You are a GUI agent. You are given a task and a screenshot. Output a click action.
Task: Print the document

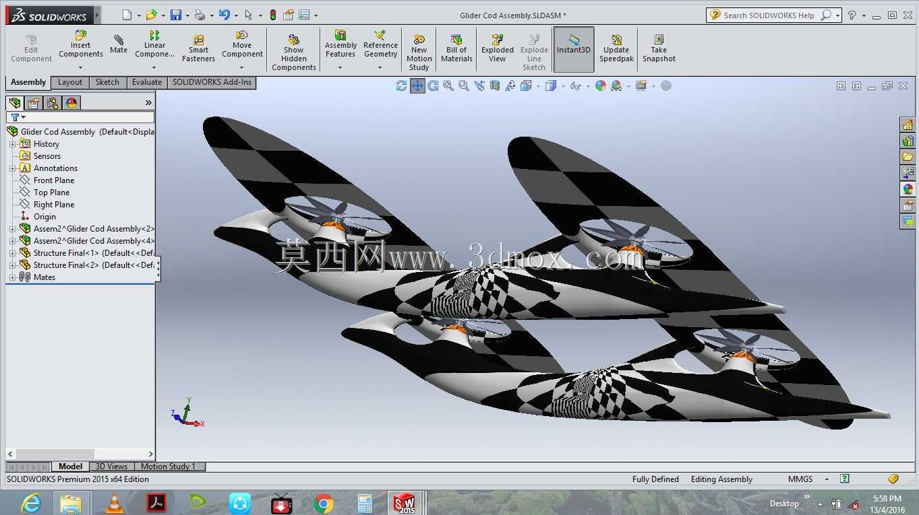(199, 15)
